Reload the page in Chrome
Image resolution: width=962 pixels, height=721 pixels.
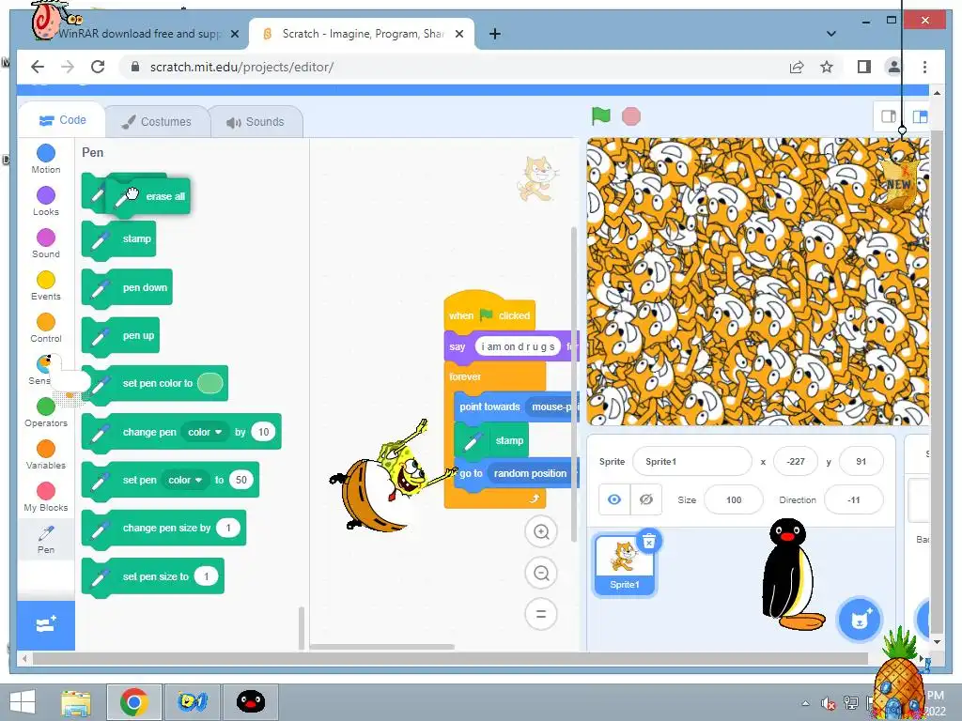(x=98, y=67)
